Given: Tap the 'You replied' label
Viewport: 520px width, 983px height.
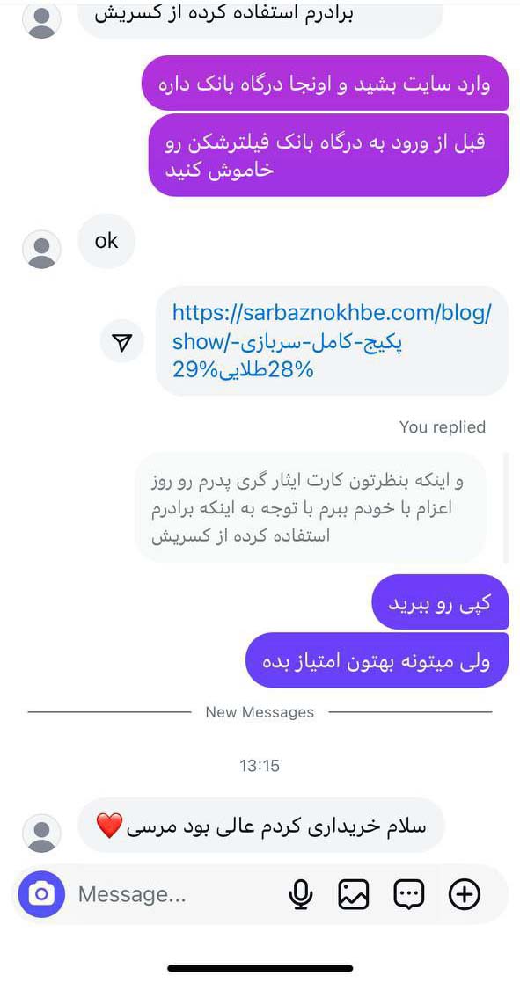Looking at the screenshot, I should click(x=443, y=427).
